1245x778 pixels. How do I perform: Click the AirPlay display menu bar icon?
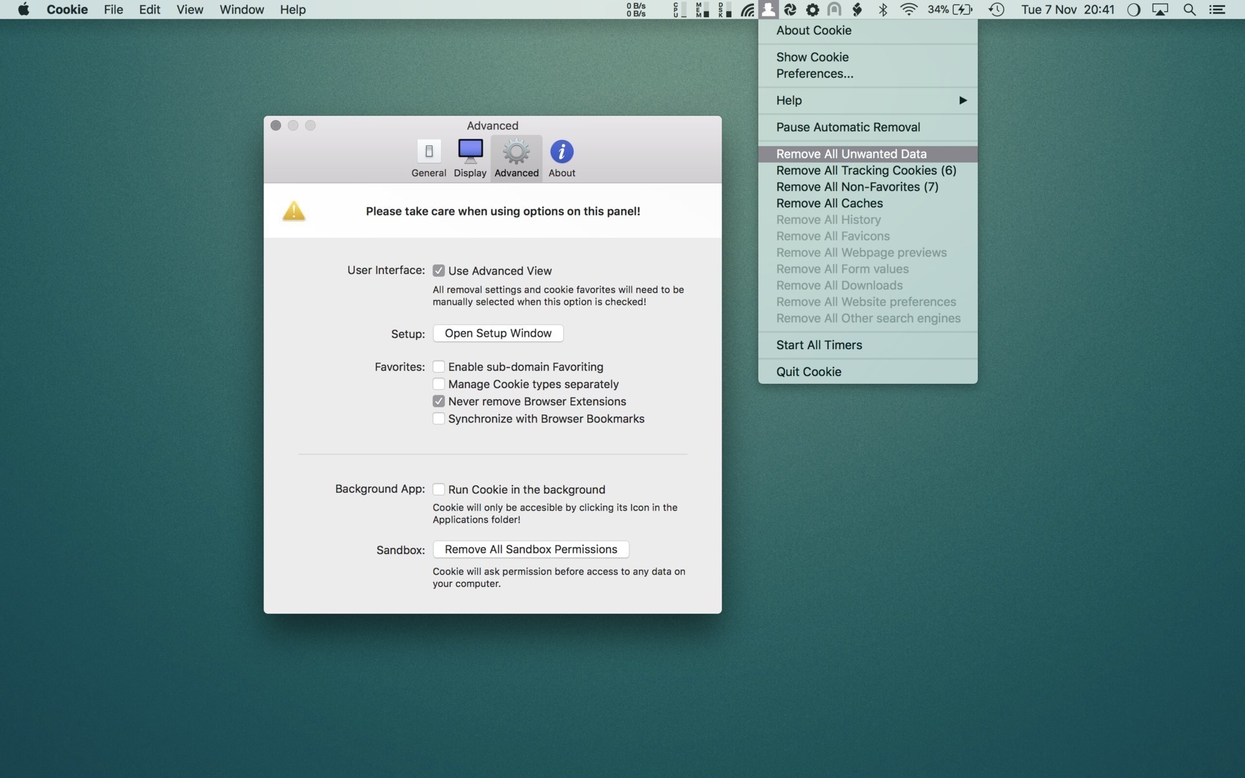[1160, 10]
